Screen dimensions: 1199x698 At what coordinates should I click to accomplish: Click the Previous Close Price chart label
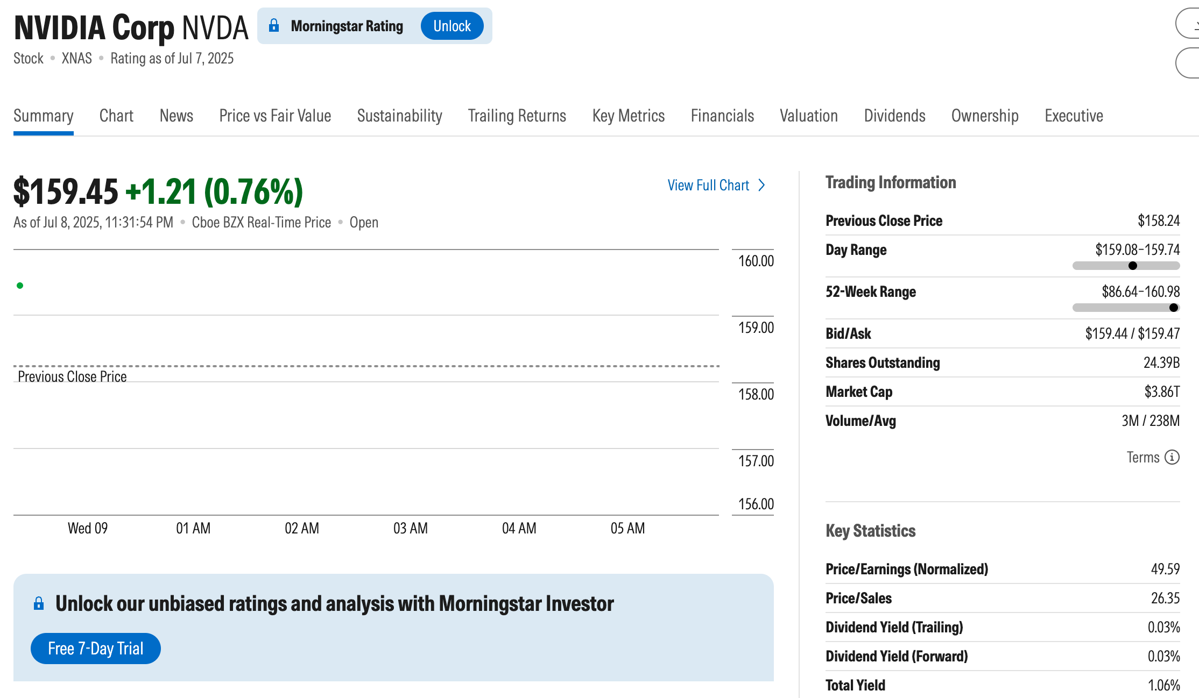click(72, 376)
